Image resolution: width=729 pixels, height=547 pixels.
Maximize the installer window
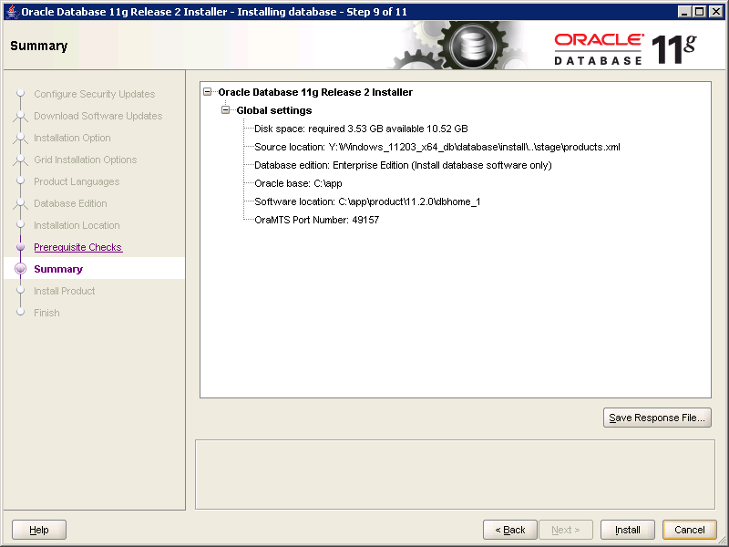click(x=699, y=12)
